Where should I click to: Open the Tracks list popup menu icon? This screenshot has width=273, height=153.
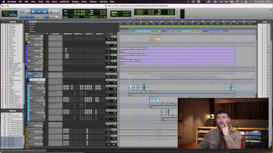[x=23, y=22]
